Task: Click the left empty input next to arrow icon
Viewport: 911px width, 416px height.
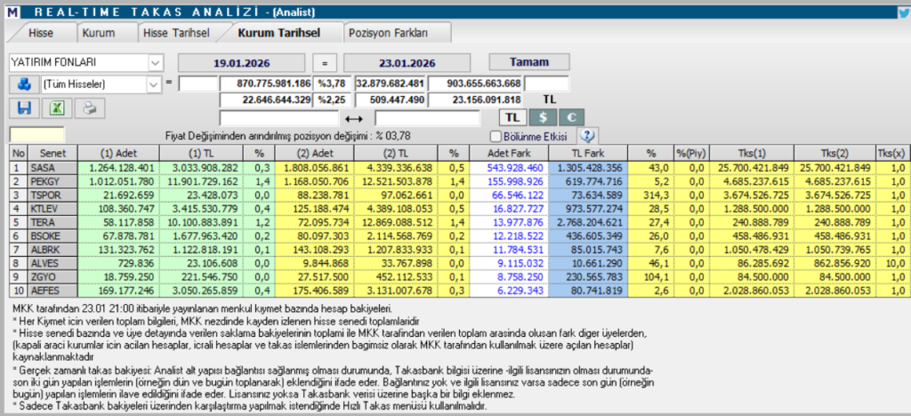Action: pos(278,118)
